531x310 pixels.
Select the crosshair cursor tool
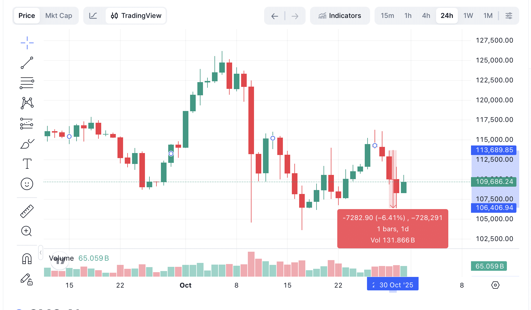(27, 43)
